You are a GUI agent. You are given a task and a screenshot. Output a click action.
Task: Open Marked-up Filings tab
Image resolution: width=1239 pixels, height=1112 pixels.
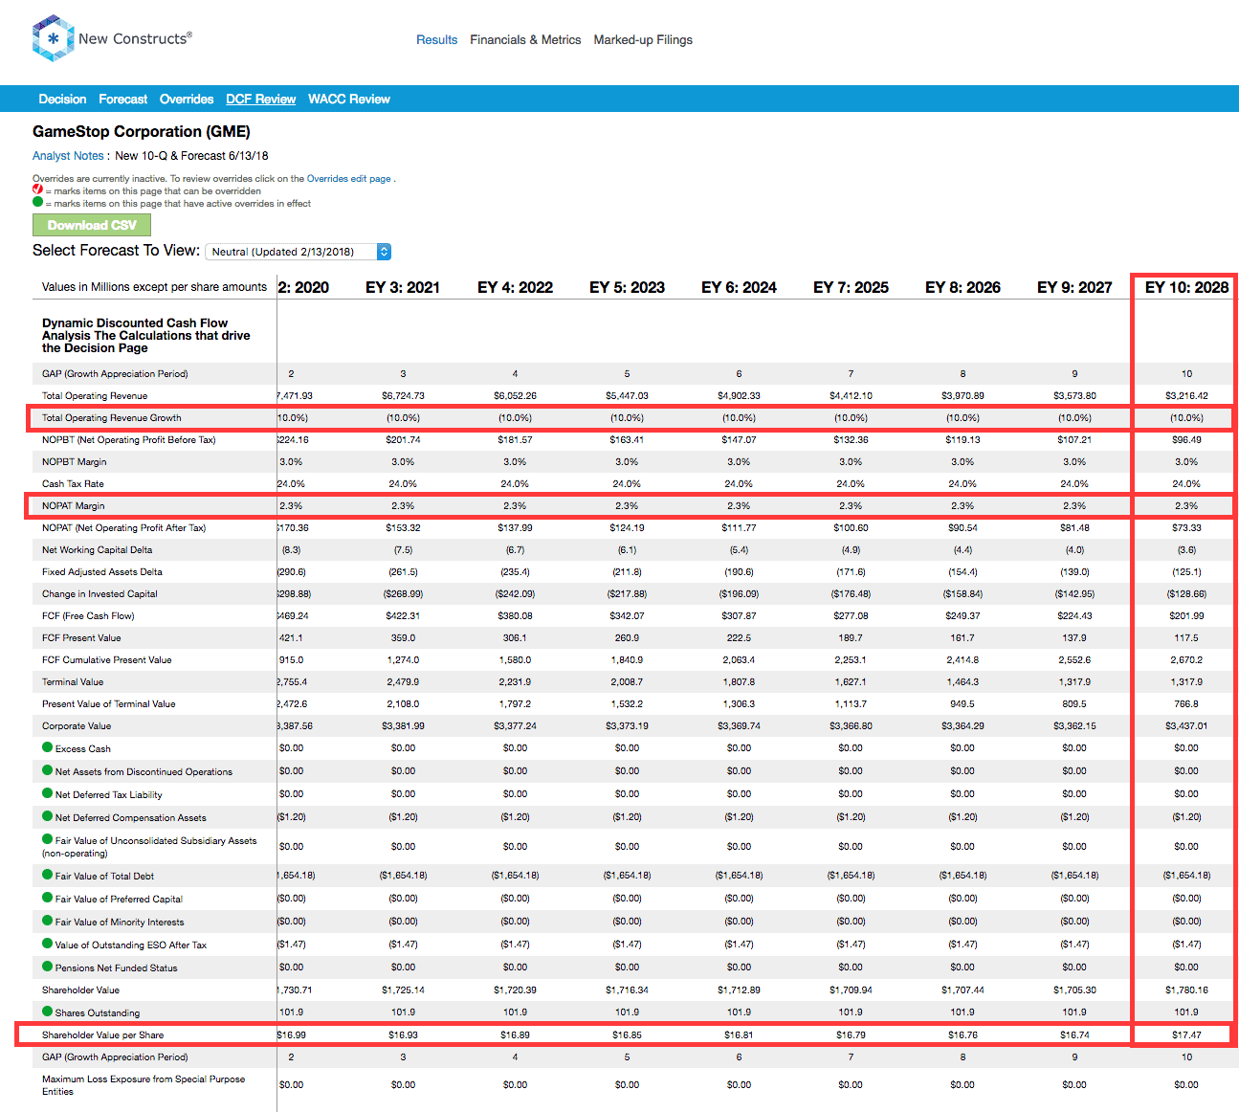coord(643,40)
